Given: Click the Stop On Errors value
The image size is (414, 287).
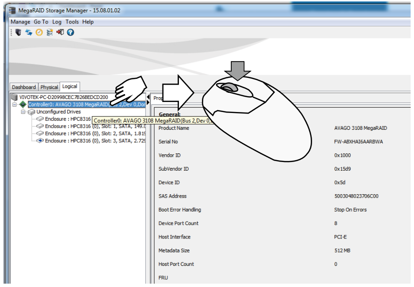Looking at the screenshot, I should tap(351, 210).
